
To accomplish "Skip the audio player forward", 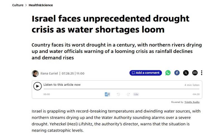I will 128,94.
